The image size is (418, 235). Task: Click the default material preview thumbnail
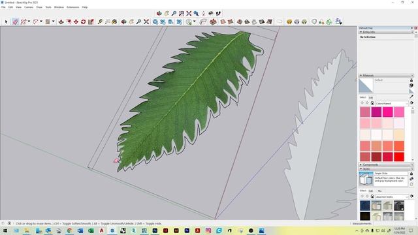click(x=366, y=86)
